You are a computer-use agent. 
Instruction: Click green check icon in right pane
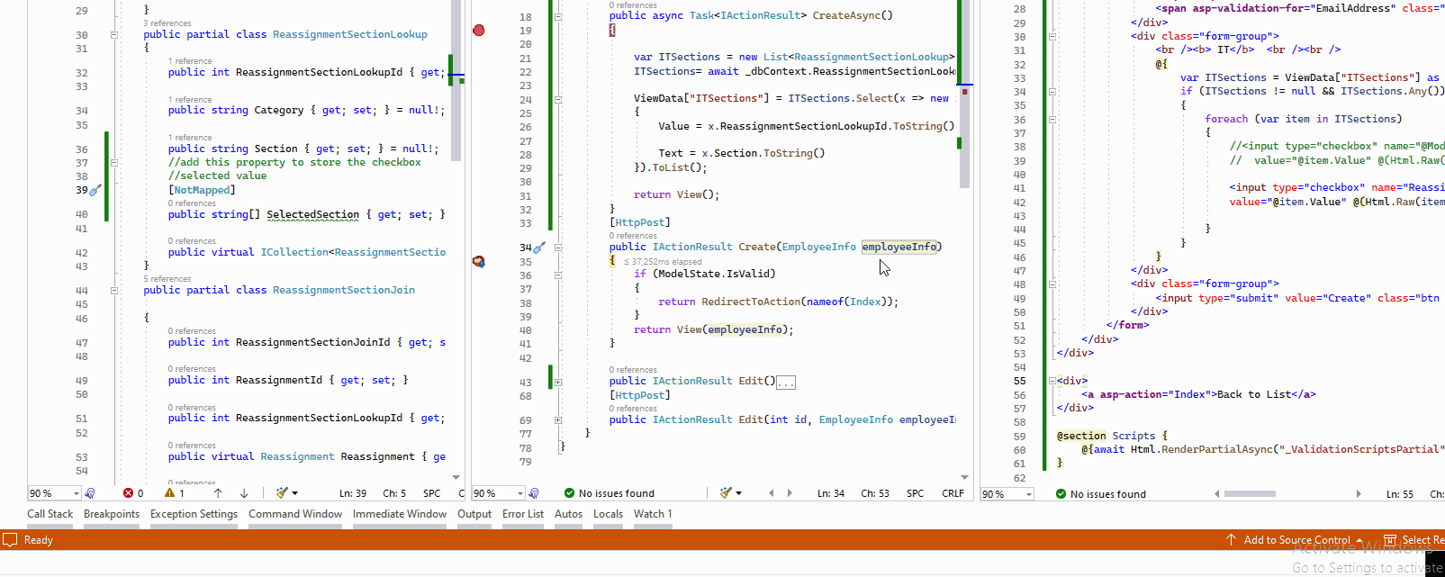1061,493
